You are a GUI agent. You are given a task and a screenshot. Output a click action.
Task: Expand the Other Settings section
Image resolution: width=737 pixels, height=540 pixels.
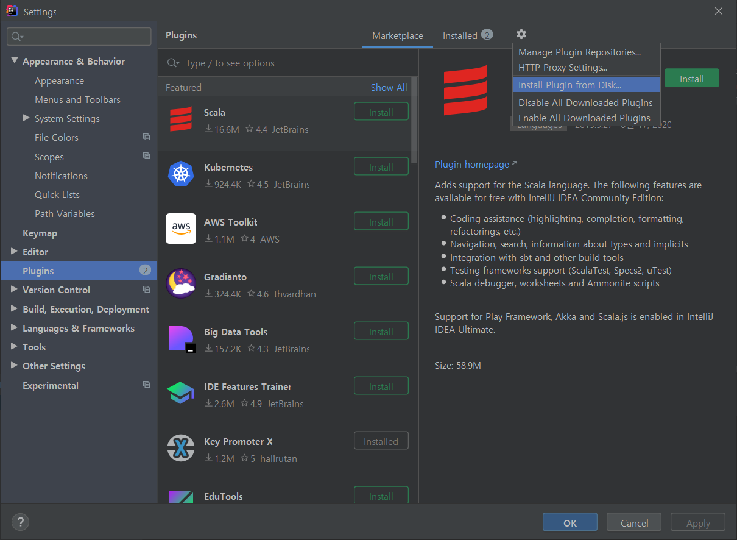click(x=15, y=366)
